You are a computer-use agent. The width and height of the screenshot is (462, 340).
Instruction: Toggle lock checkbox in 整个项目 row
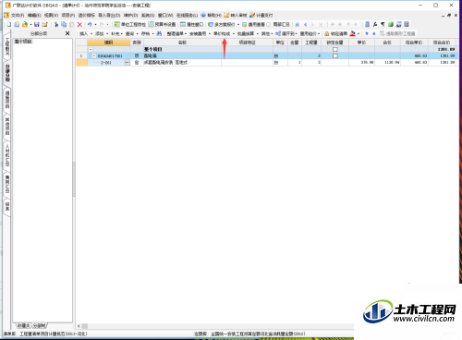click(x=335, y=49)
